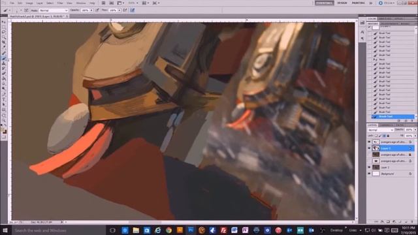418x235 pixels.
Task: Open the Tool Preset picker
Action: pyautogui.click(x=7, y=10)
